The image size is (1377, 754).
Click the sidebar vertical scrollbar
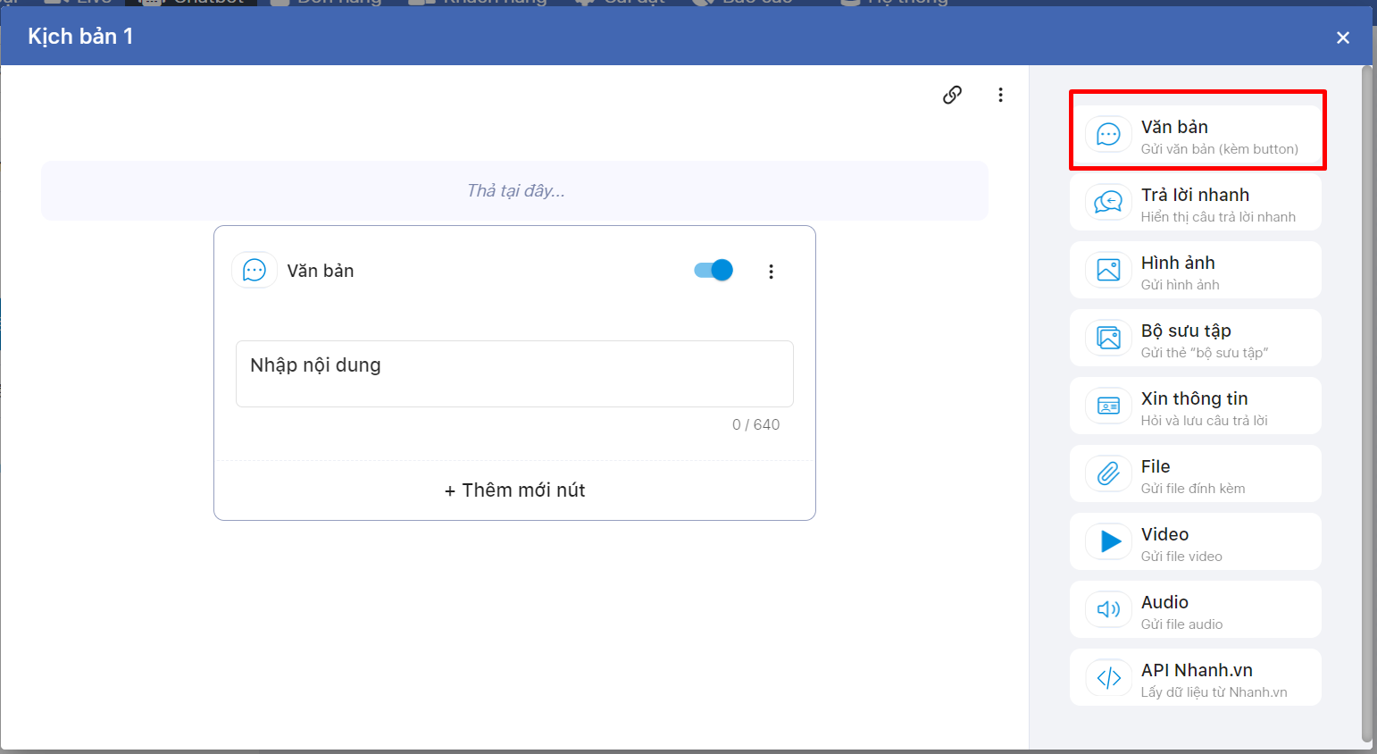click(x=1366, y=402)
